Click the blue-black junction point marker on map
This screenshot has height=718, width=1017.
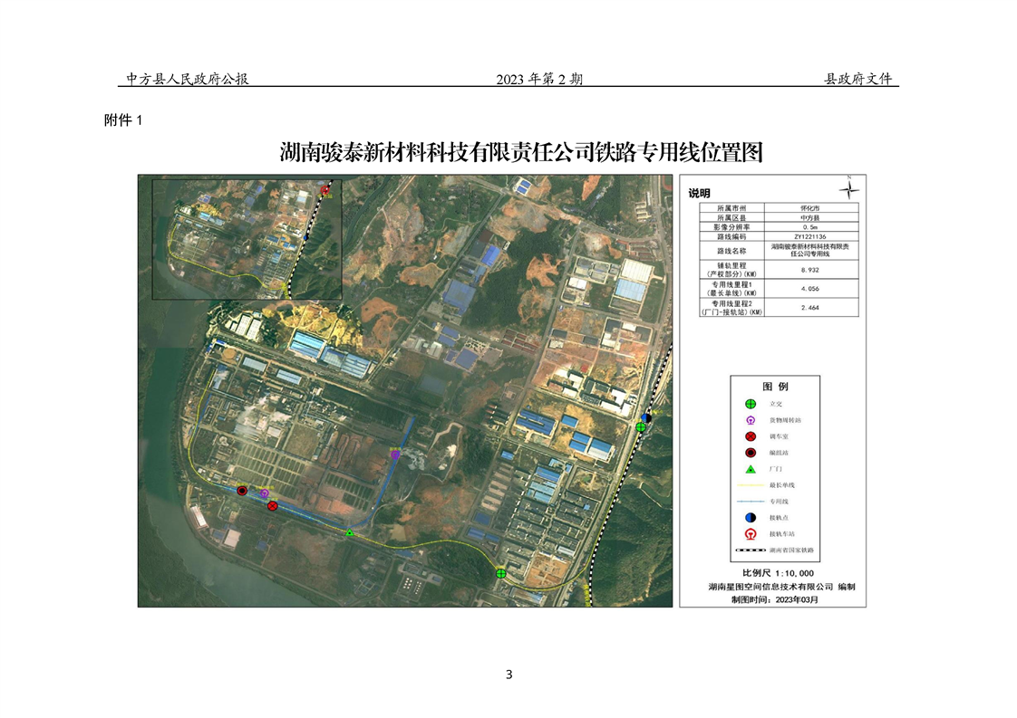pos(646,418)
